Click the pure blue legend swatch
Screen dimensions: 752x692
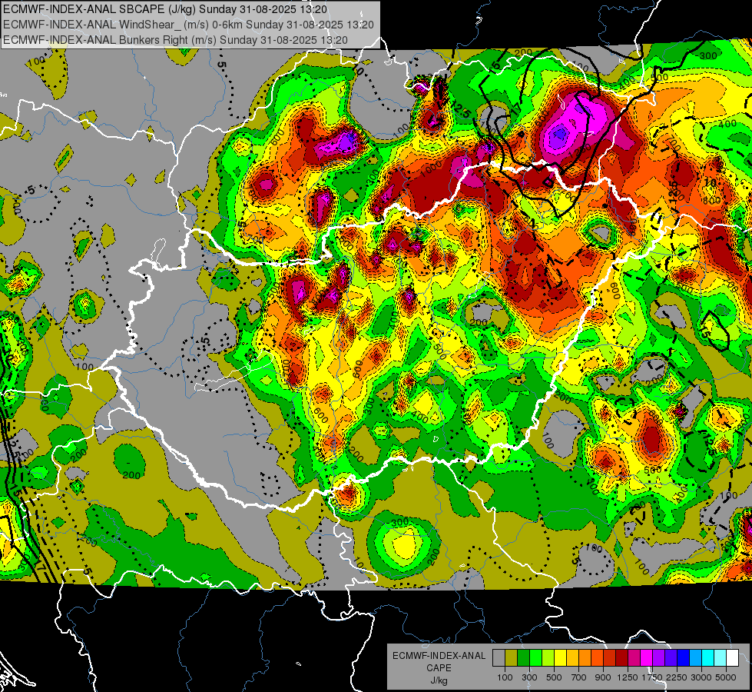point(683,657)
